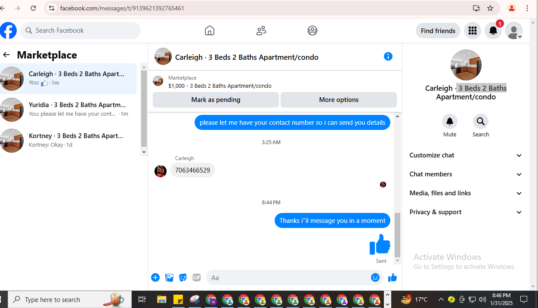Click the Facebook logo

[8, 31]
